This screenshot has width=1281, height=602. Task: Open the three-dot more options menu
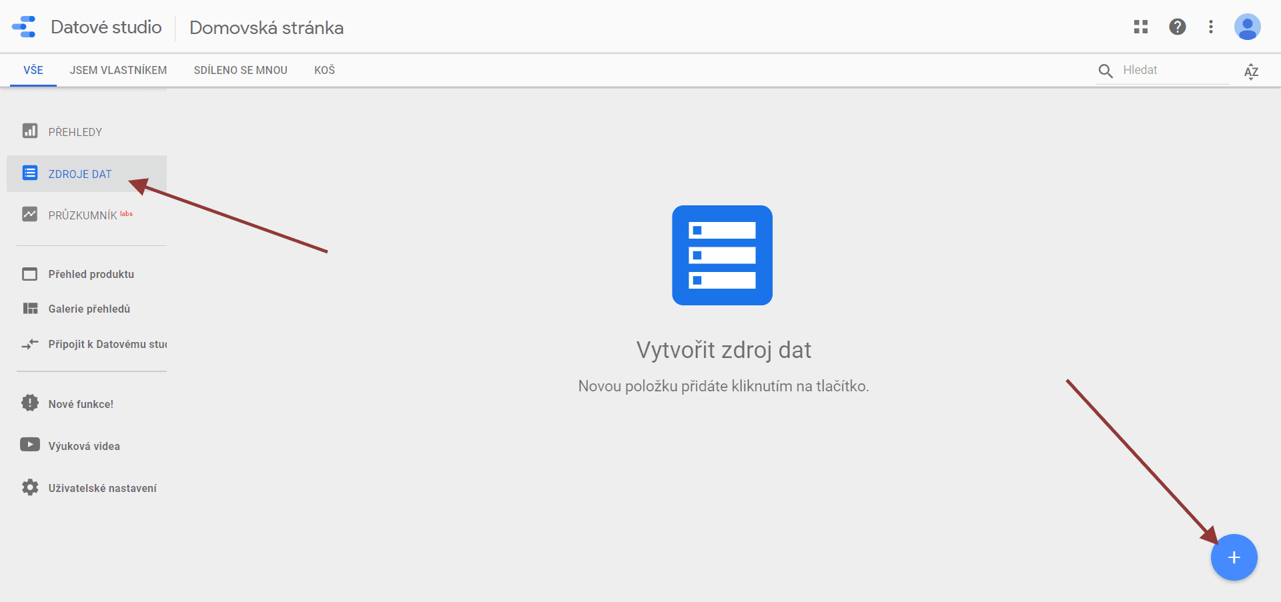(1211, 27)
